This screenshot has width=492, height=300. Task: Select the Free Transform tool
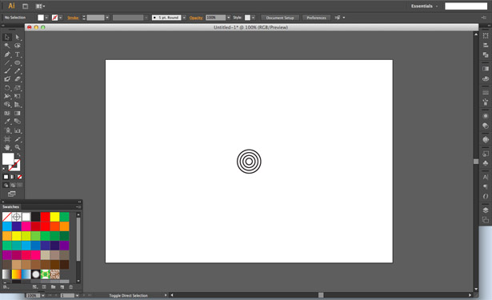(18, 96)
